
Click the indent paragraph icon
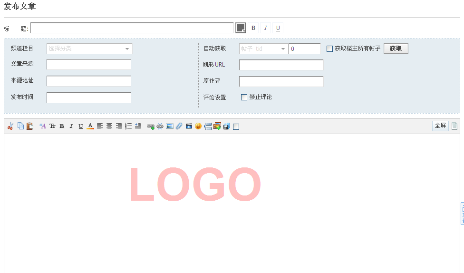click(137, 126)
